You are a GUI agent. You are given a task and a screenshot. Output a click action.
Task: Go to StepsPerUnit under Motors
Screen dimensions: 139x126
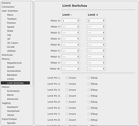coord(14,63)
